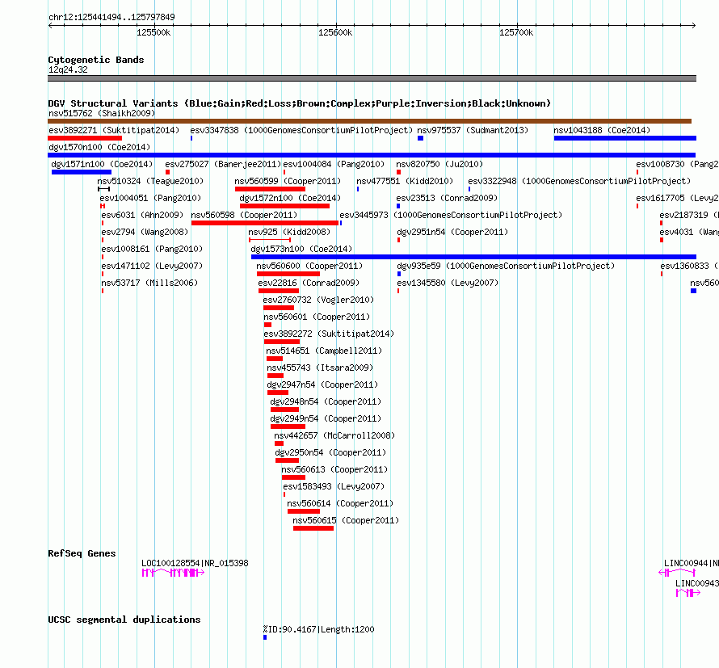The image size is (719, 668).
Task: Open esv3892272 (Suktitipat2014) variant
Action: [330, 334]
